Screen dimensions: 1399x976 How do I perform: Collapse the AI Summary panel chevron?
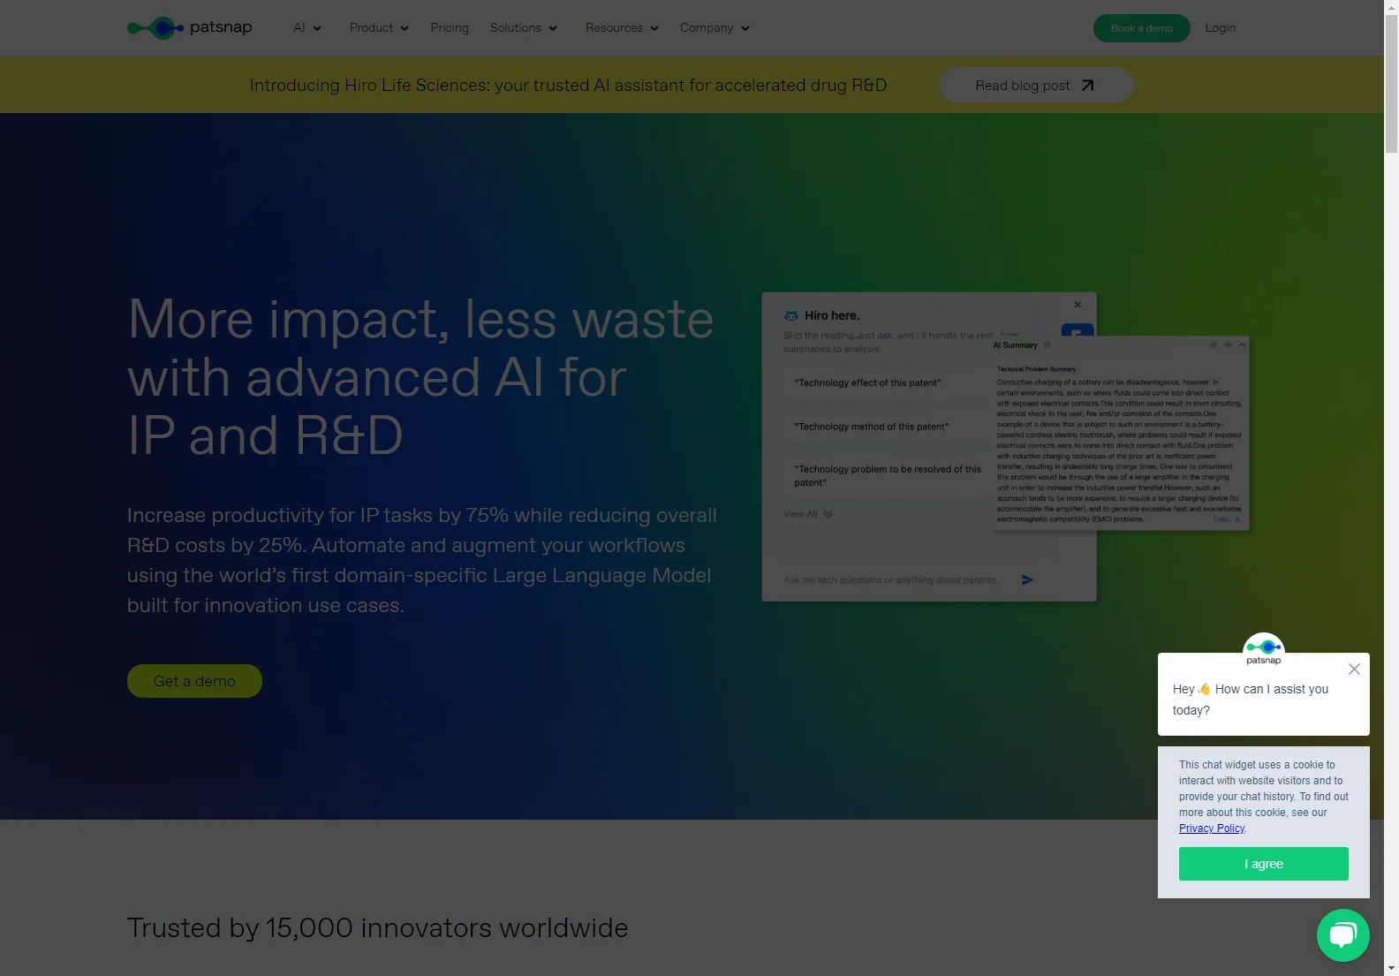click(1242, 345)
